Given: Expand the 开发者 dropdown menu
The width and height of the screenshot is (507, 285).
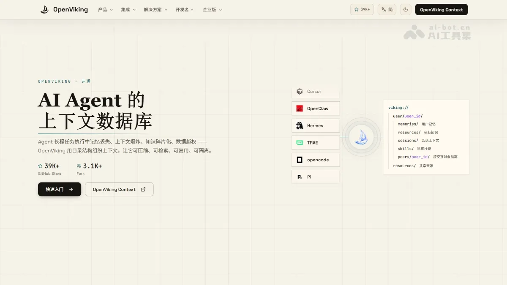Looking at the screenshot, I should pyautogui.click(x=185, y=9).
